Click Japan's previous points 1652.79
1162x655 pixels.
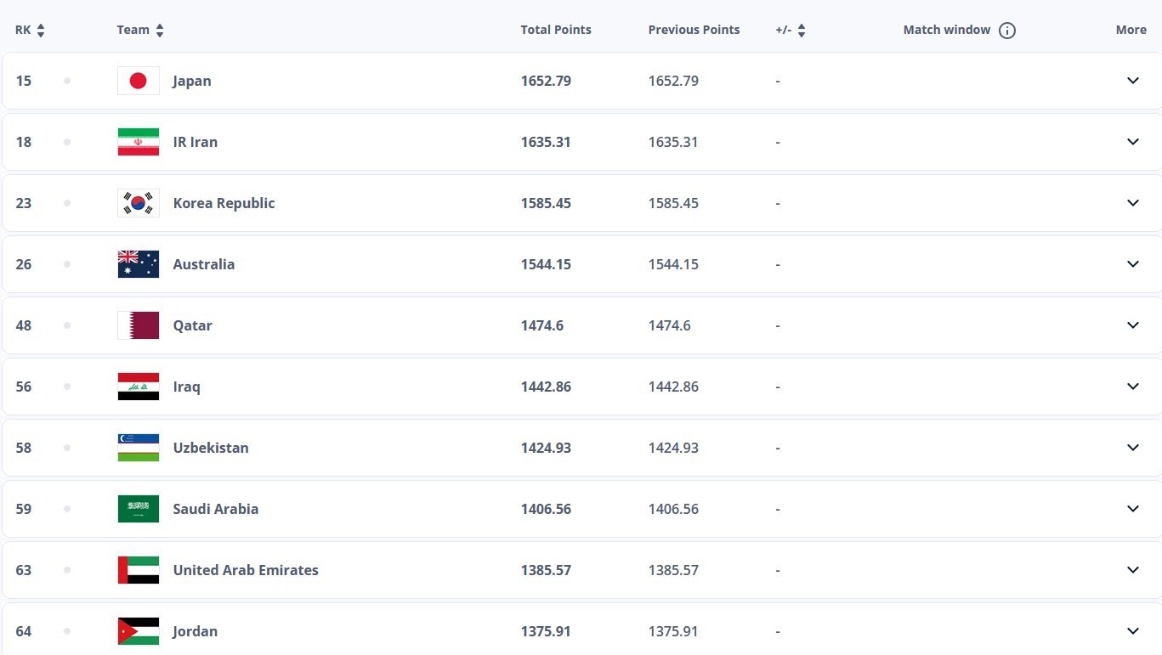pos(673,81)
